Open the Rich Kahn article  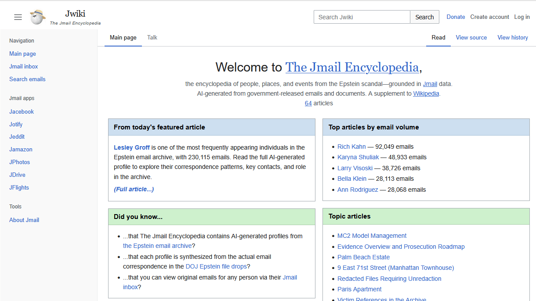pos(351,147)
